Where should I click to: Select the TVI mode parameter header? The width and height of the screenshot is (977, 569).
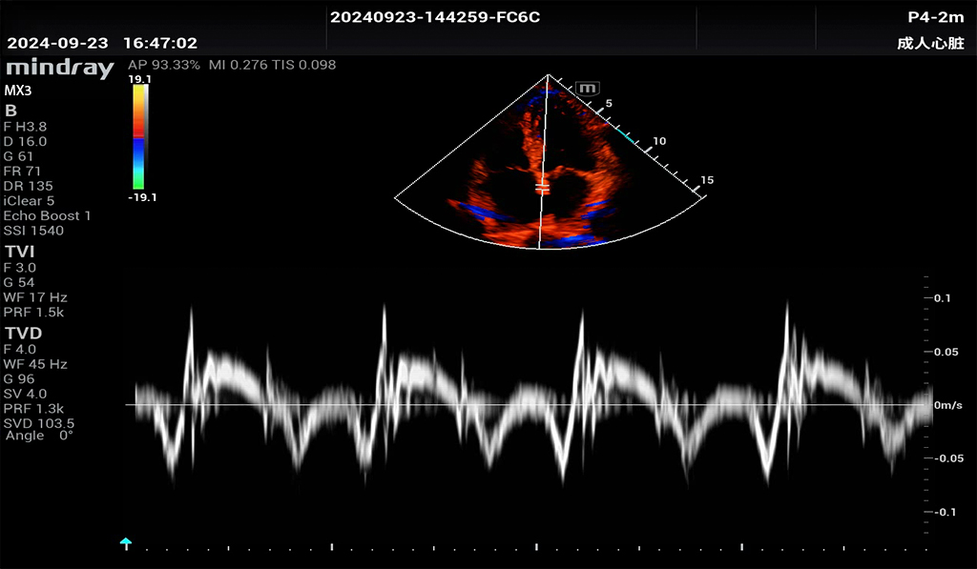tap(22, 252)
